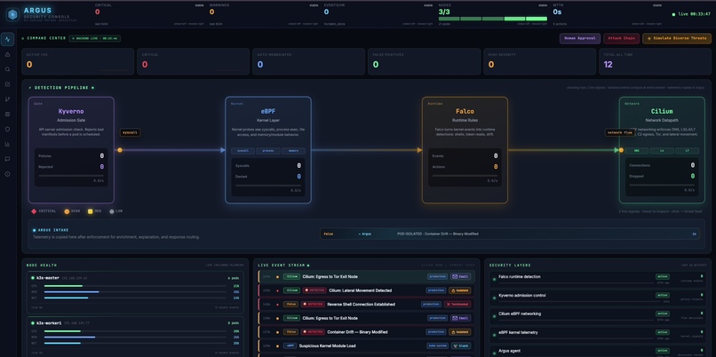Click the yellow Med legend square
This screenshot has height=357, width=716.
point(91,211)
